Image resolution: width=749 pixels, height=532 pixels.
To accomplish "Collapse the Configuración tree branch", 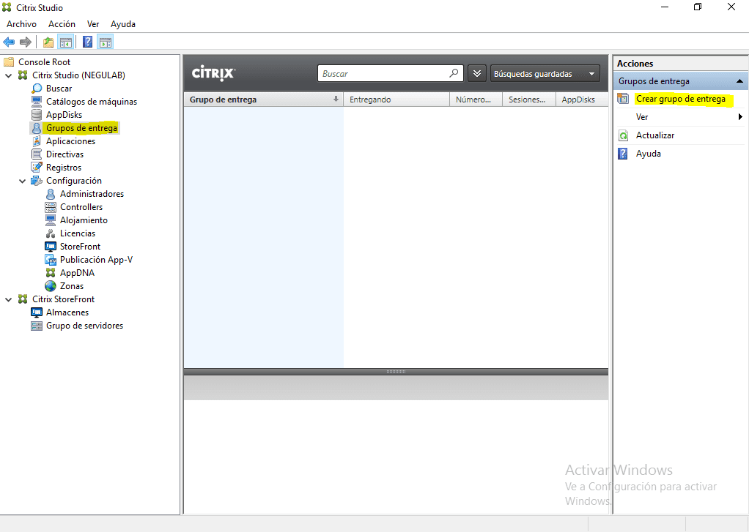I will 22,180.
